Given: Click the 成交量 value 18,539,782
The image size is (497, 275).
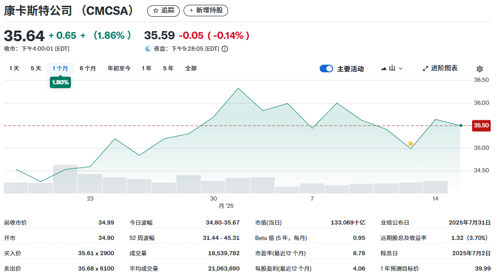Looking at the screenshot, I should [x=224, y=253].
